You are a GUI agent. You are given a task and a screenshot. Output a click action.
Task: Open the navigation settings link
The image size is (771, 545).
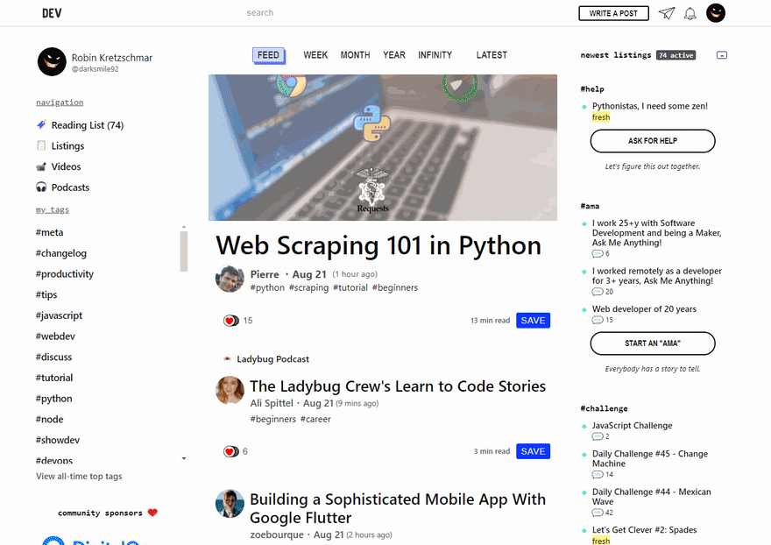60,103
